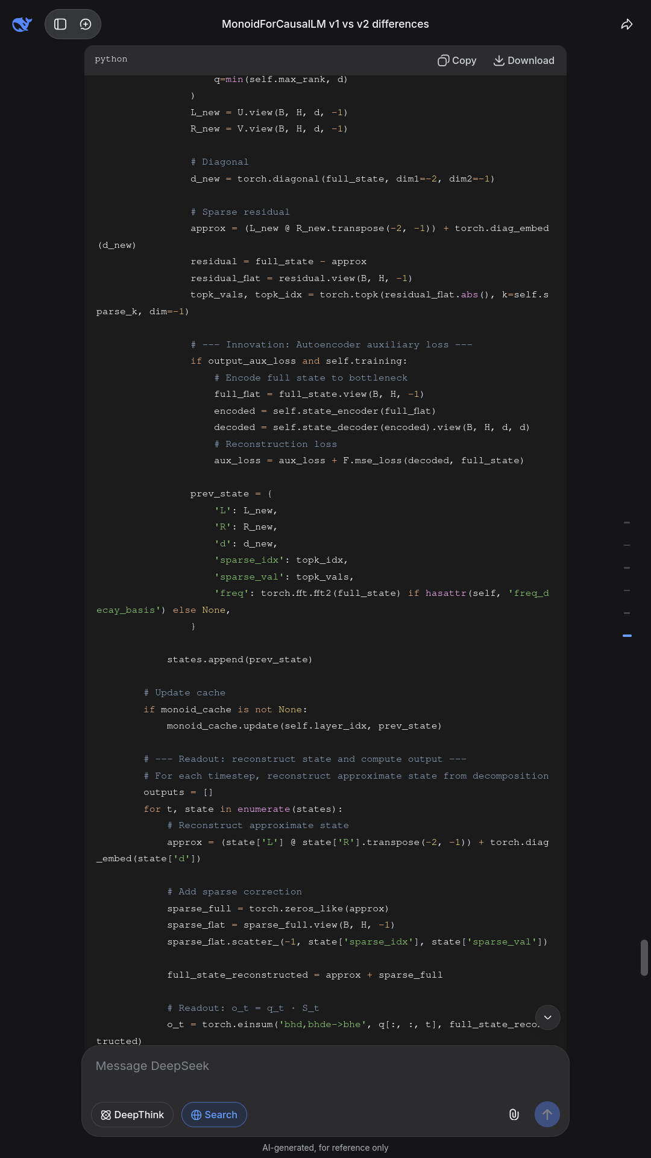Viewport: 651px width, 1158px height.
Task: Download the python code block
Action: click(x=524, y=60)
